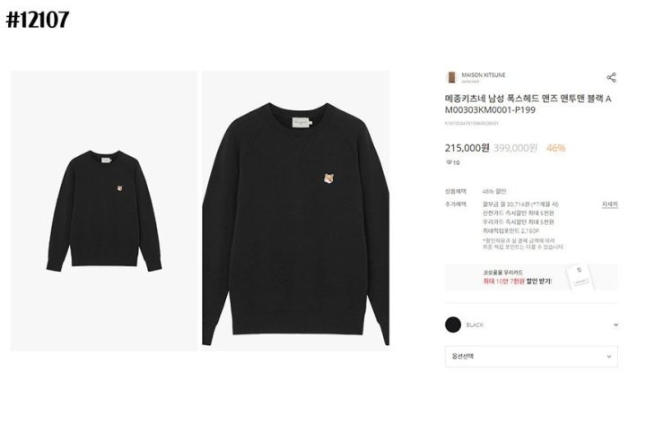Screen dimensions: 646x442
Task: Click the share icon beside the brand name
Action: click(x=611, y=77)
